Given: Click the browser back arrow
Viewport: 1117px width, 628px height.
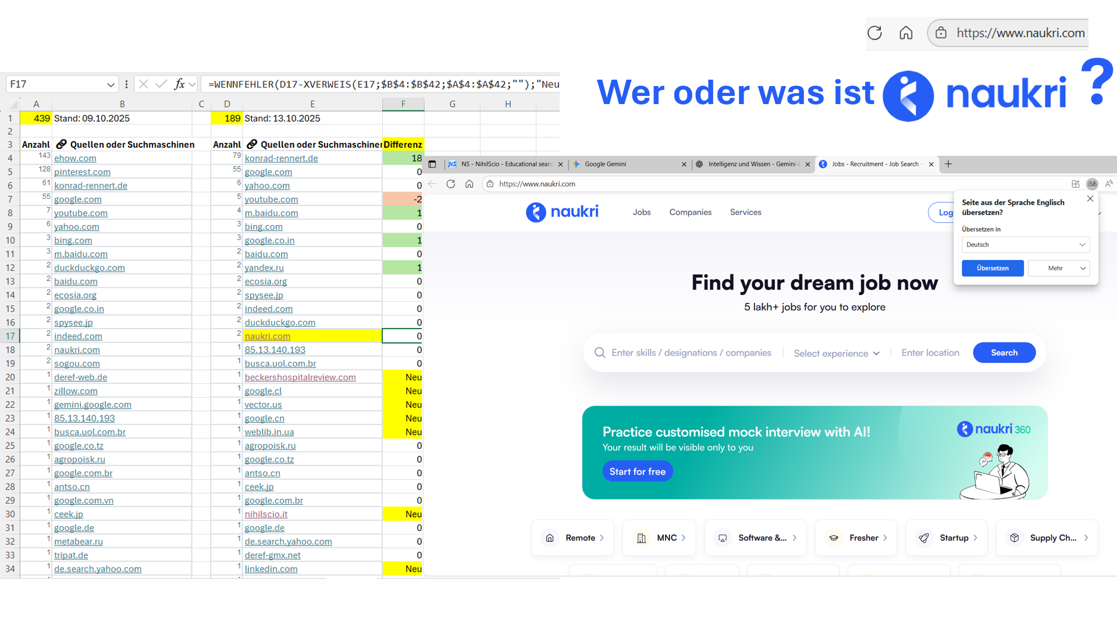Looking at the screenshot, I should point(432,184).
